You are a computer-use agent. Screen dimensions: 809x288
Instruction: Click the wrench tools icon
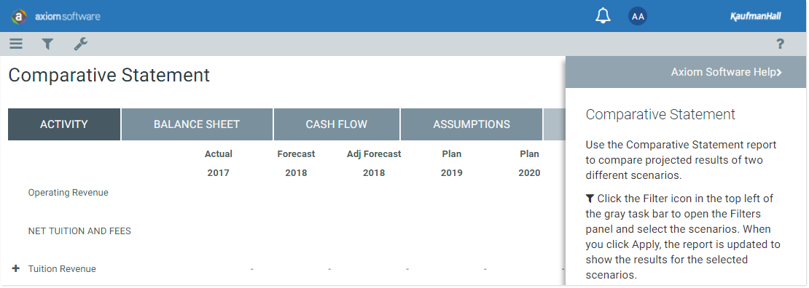(80, 44)
